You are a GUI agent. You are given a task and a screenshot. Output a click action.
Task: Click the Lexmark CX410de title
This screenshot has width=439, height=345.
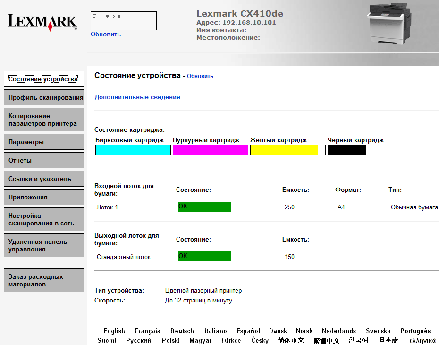(240, 13)
